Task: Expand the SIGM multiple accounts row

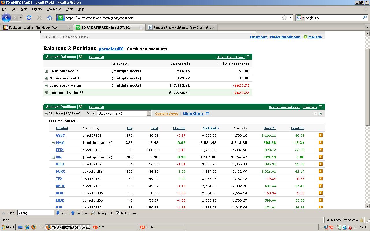Action: pos(53,143)
